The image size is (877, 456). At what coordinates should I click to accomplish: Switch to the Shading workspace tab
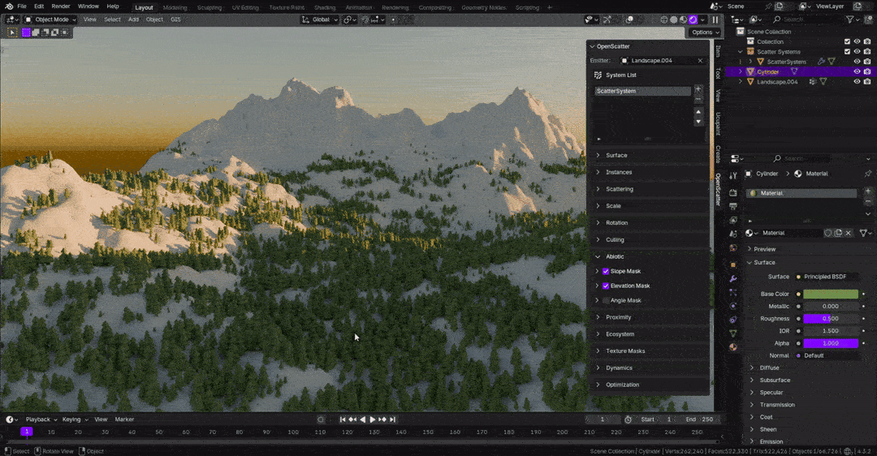(325, 7)
